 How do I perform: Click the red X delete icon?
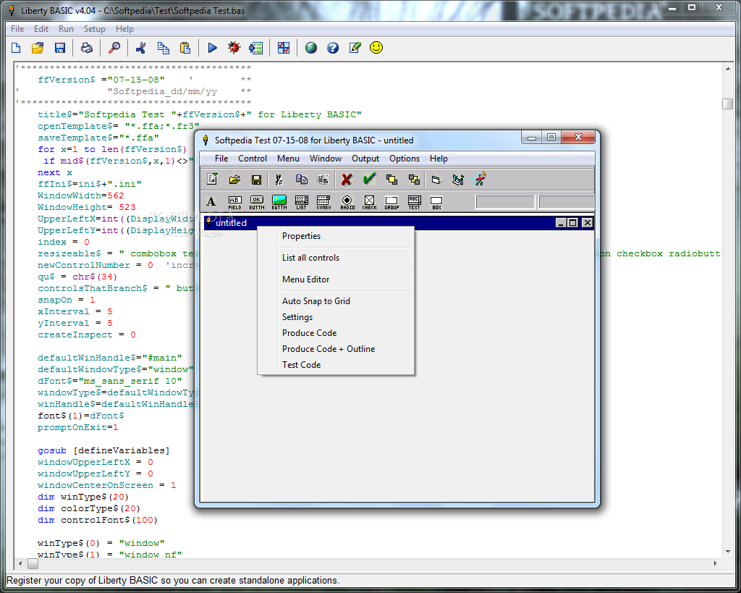point(347,180)
